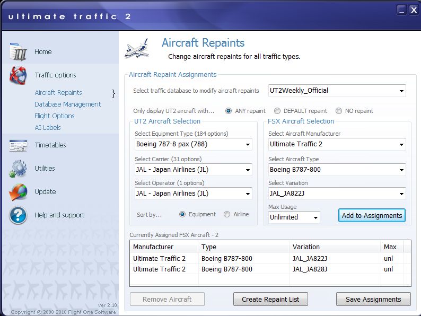The width and height of the screenshot is (421, 316).
Task: Open Select Aircraft Type dropdown
Action: [337, 170]
